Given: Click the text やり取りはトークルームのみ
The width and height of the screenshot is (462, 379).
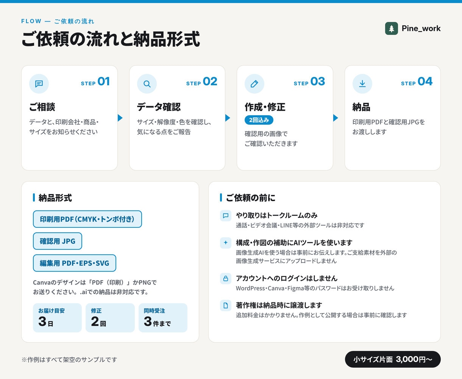Looking at the screenshot, I should pos(277,215).
